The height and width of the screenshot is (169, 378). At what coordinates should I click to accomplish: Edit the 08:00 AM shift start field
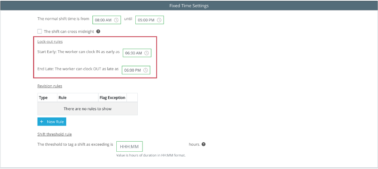point(107,20)
